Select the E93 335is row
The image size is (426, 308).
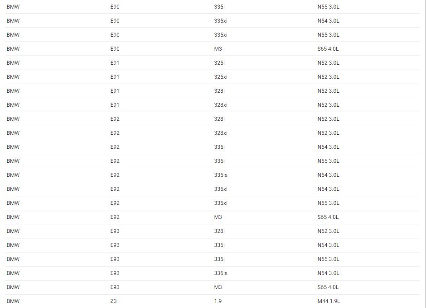pyautogui.click(x=213, y=273)
